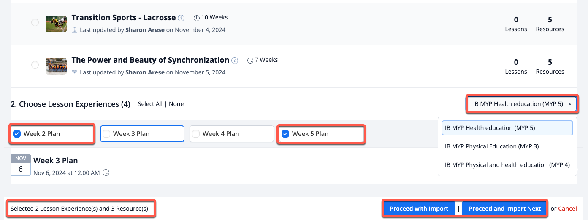Click info icon beside Transition Sports - Lacrosse
The image size is (588, 220).
181,18
